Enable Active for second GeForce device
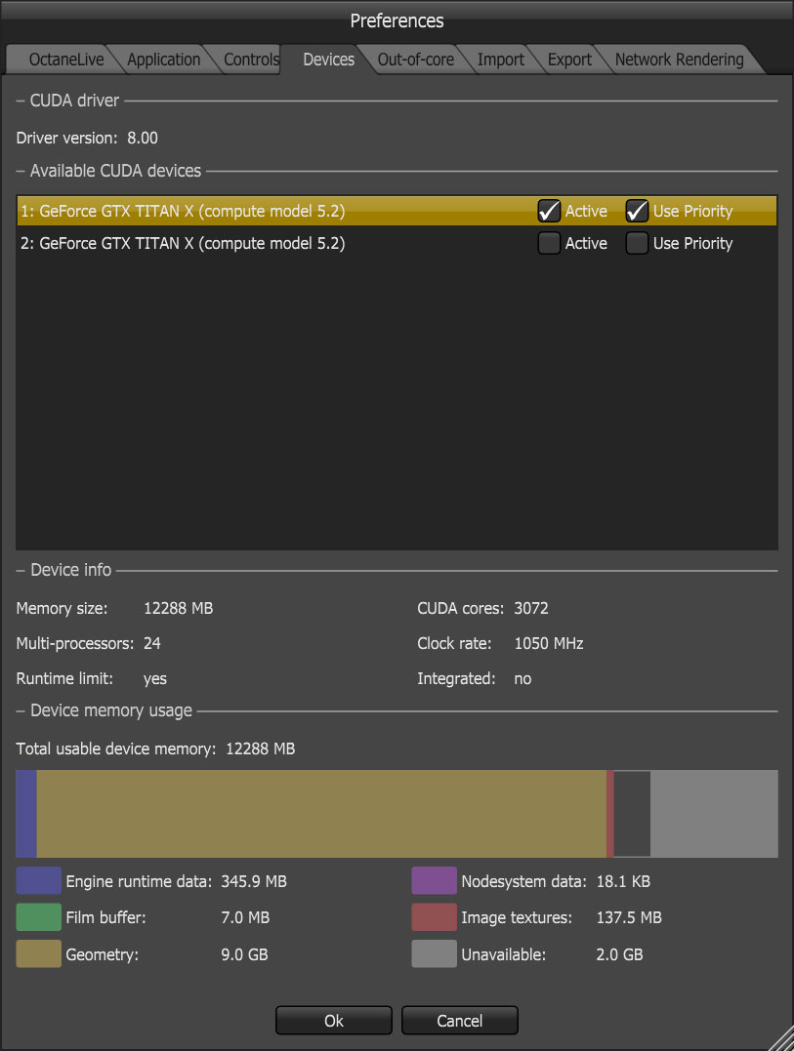 (549, 244)
